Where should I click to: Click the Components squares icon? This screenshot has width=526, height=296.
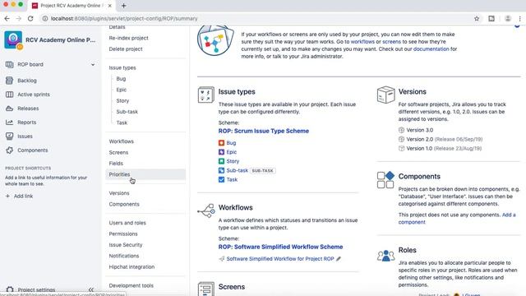pos(385,179)
